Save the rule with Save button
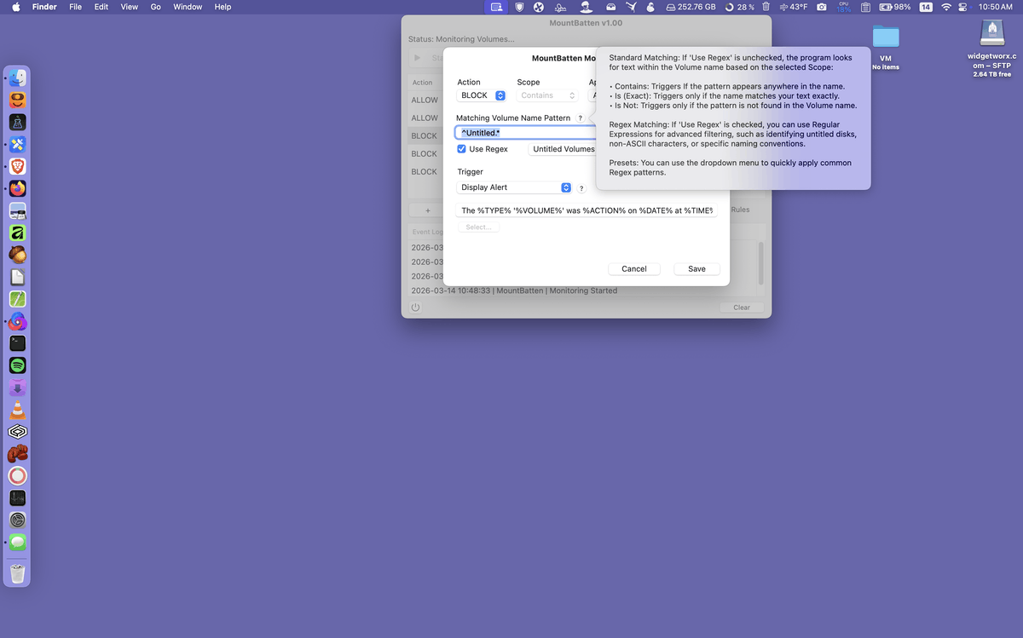The image size is (1023, 638). click(x=696, y=268)
